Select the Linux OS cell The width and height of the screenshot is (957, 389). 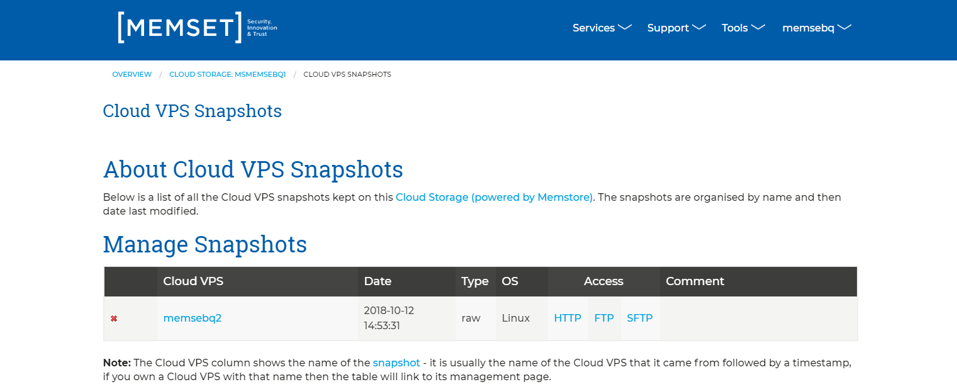point(522,319)
